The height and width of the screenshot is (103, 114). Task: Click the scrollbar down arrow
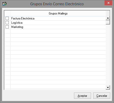tap(108, 88)
